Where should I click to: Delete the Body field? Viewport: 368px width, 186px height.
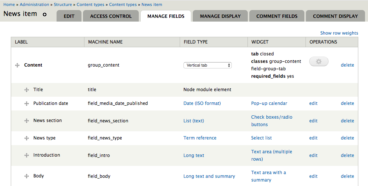(347, 176)
